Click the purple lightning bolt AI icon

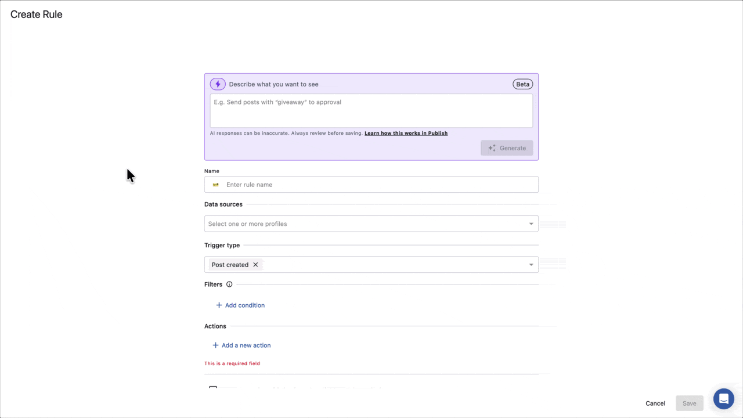(x=218, y=84)
